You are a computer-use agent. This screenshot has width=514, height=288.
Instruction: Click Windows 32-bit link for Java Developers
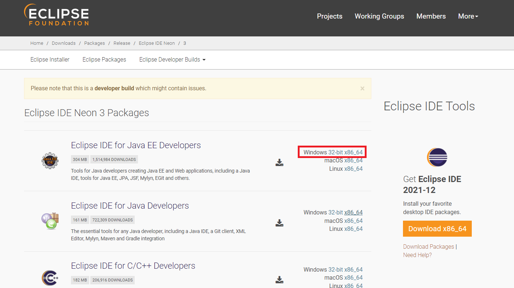[336, 212]
